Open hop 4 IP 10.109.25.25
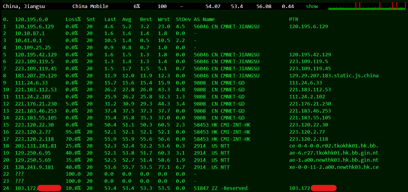The height and width of the screenshot is (192, 408). click(x=33, y=48)
